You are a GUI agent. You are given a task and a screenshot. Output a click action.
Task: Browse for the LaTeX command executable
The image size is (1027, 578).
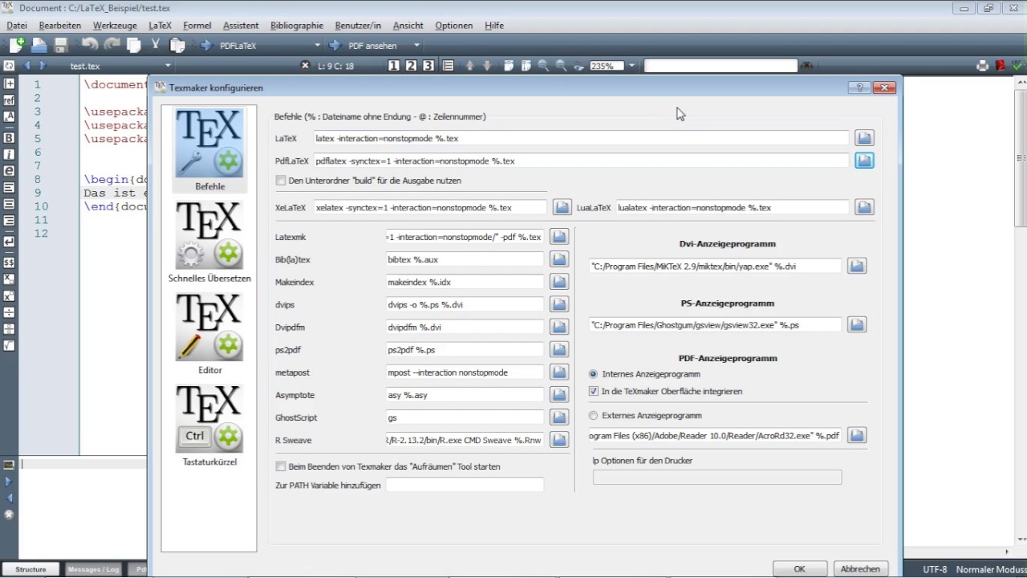coord(863,138)
